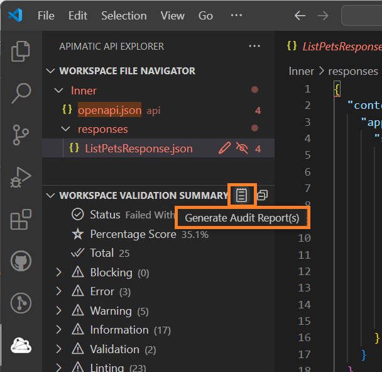This screenshot has width=382, height=372.
Task: Click Status Failed With row
Action: tap(158, 215)
